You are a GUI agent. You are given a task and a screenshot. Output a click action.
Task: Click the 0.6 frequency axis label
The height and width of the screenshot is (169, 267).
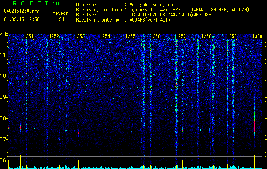coord(3,161)
